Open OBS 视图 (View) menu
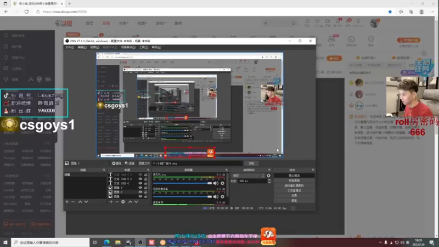Image resolution: width=439 pixels, height=247 pixels. pos(94,47)
